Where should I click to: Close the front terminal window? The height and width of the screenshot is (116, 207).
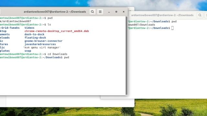click(x=124, y=12)
